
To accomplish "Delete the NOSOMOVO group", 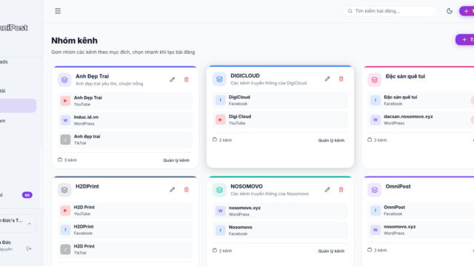I will click(341, 190).
